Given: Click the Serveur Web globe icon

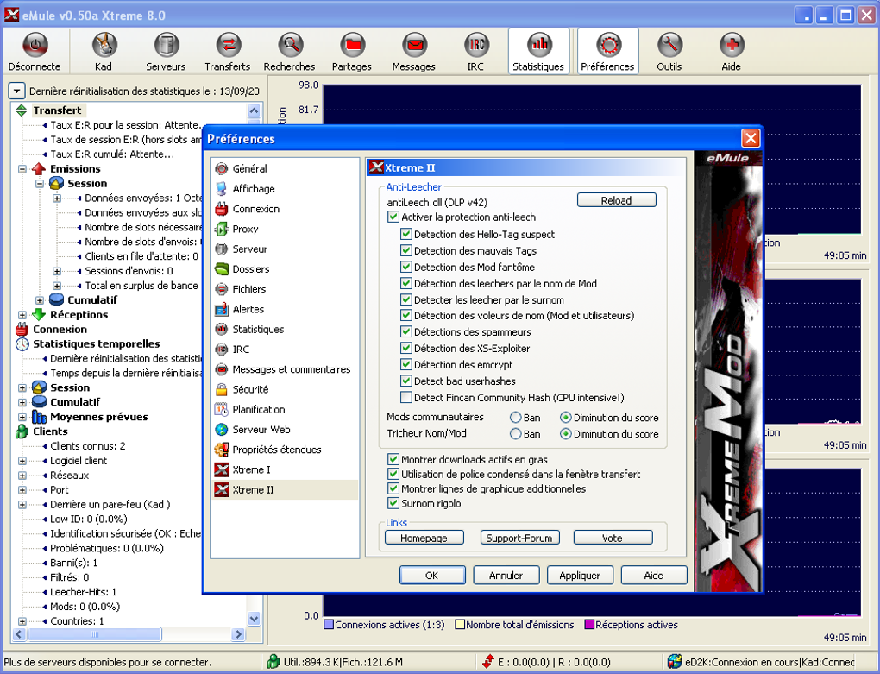Looking at the screenshot, I should [222, 429].
